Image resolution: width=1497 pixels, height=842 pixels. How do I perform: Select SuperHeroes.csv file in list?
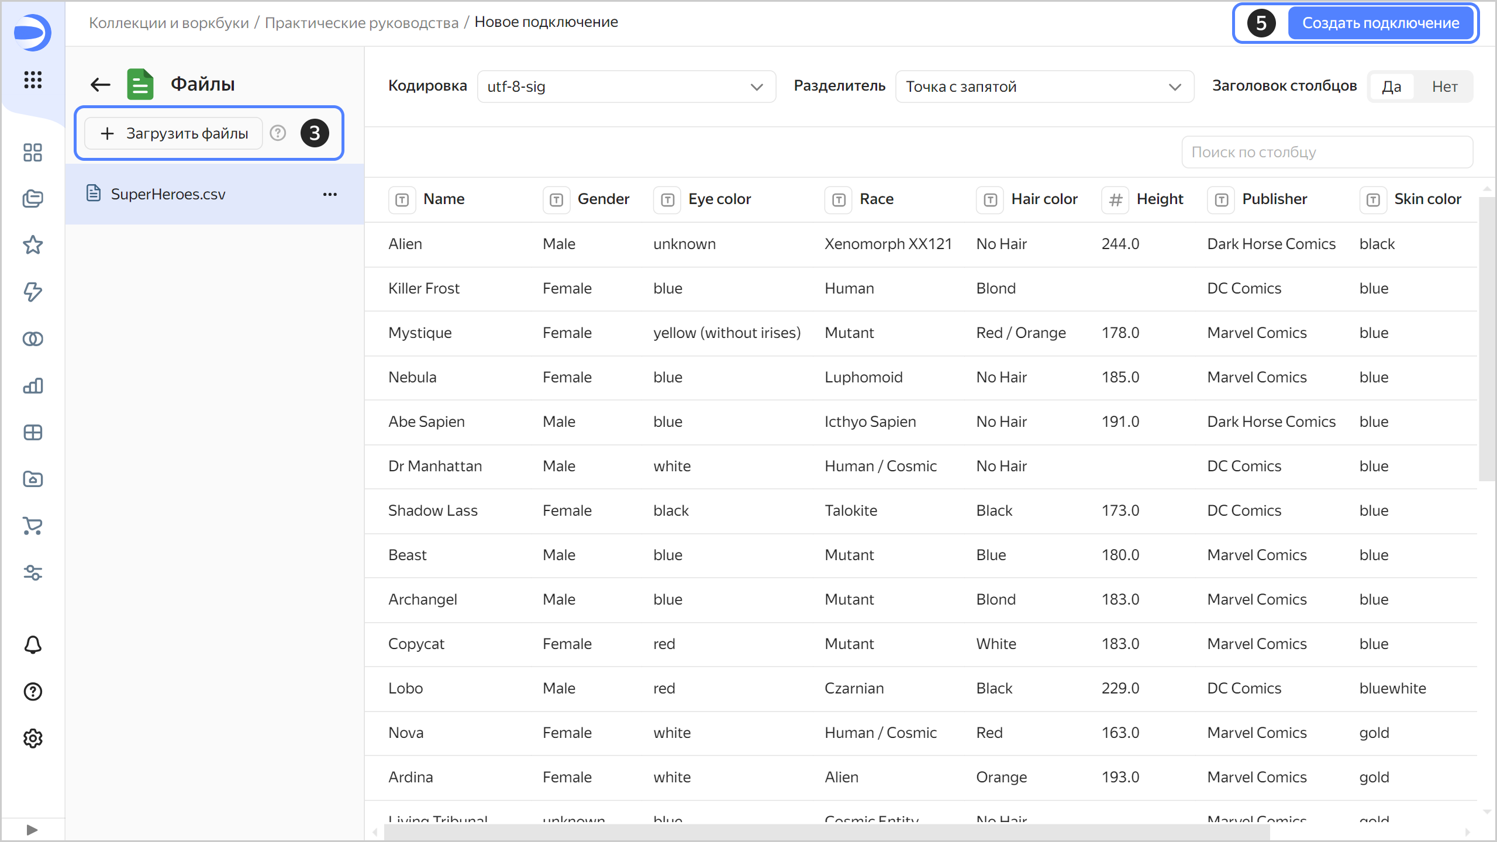[168, 194]
